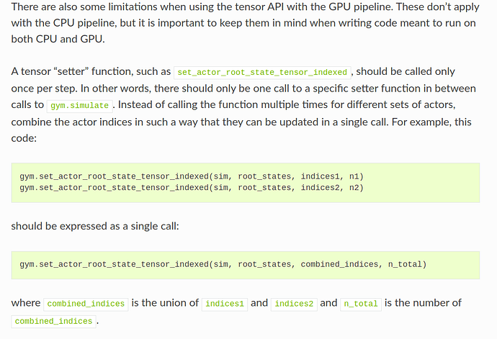Click combined_indices inline code right after "where"
This screenshot has width=497, height=339.
86,304
